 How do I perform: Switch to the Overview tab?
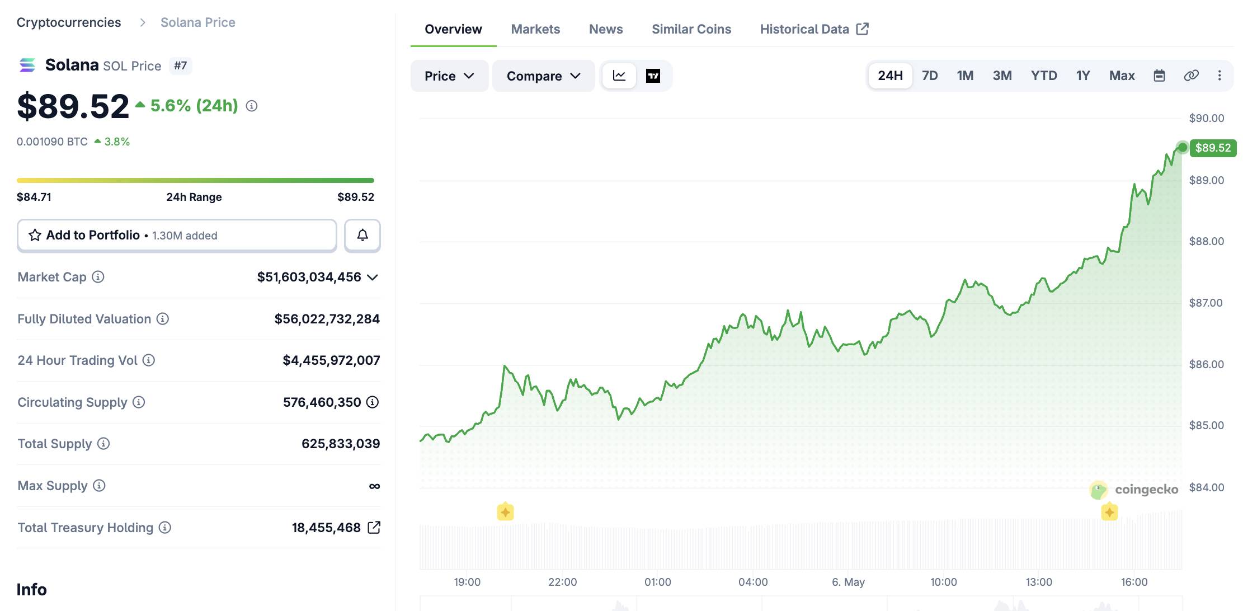[453, 29]
